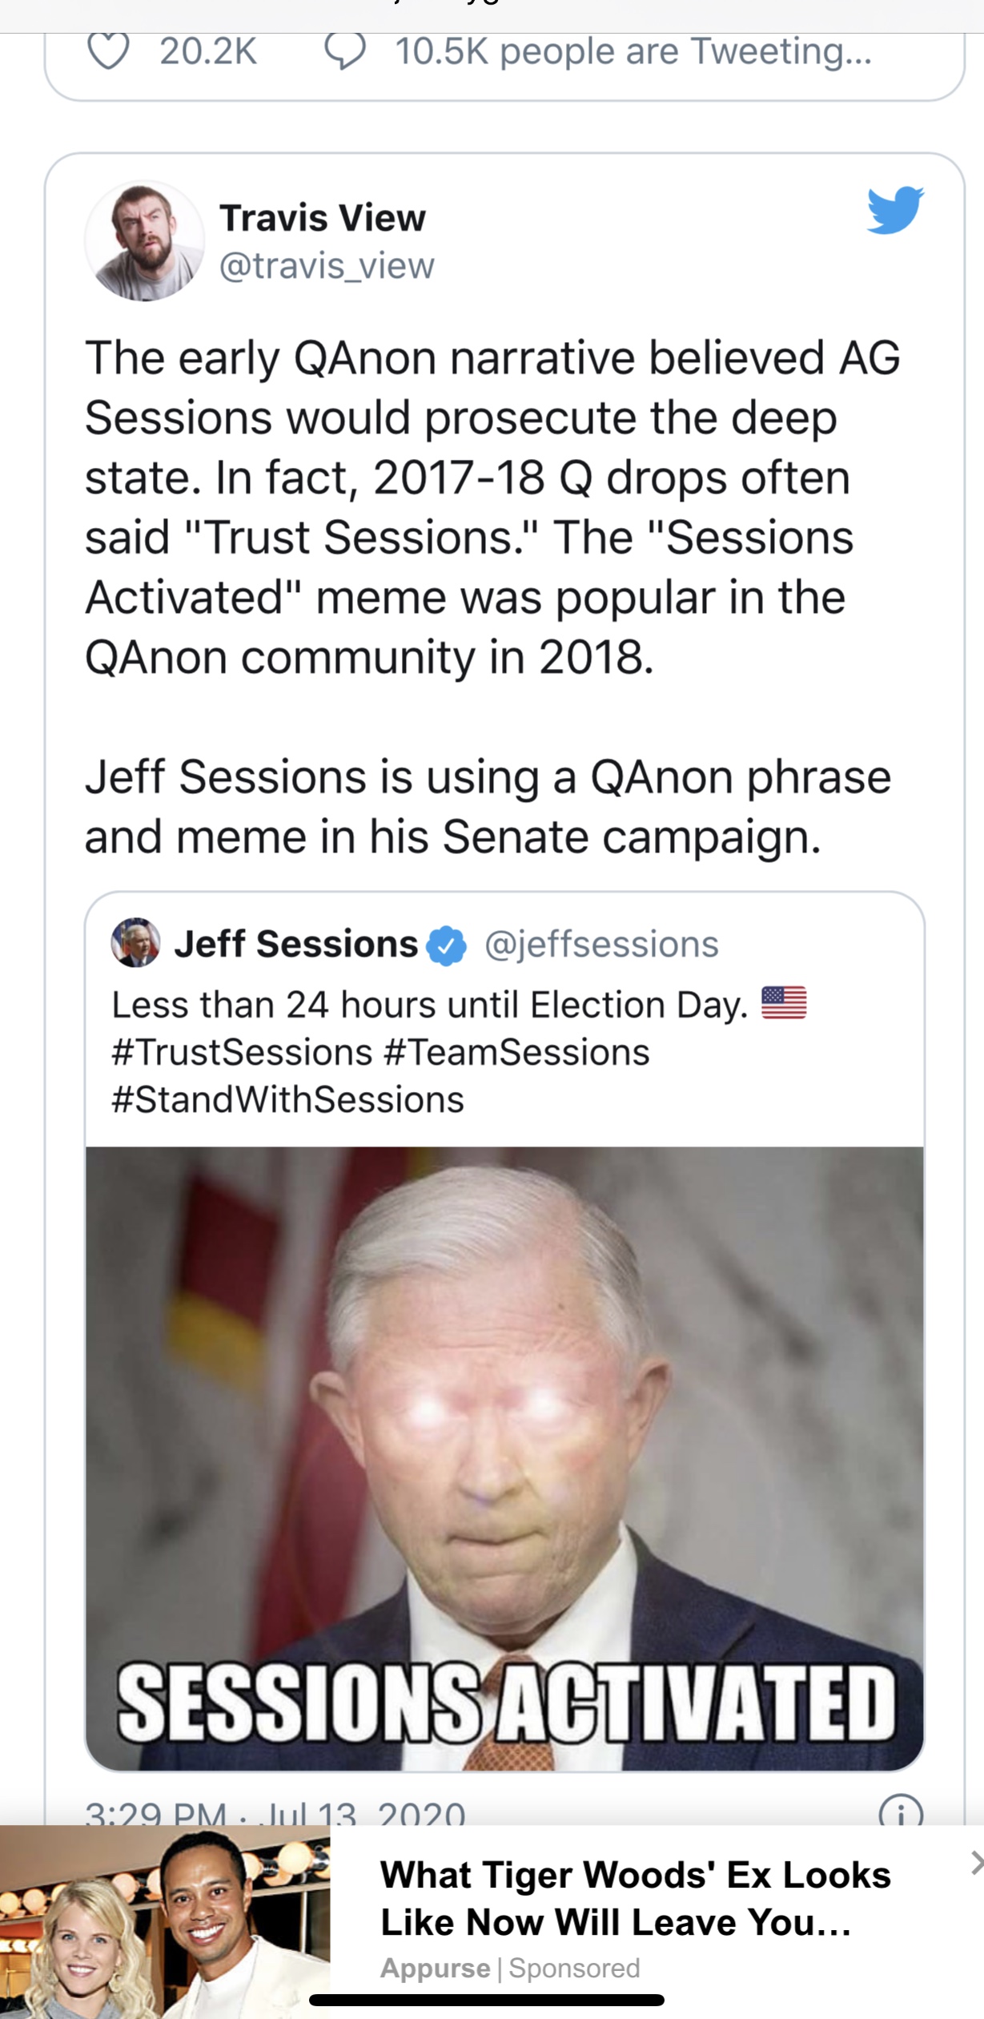The image size is (984, 2019).
Task: Tap the #StandWithSessions hashtag
Action: click(x=287, y=1100)
